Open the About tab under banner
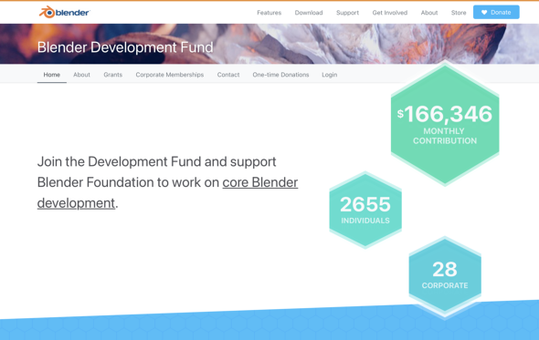 click(81, 75)
